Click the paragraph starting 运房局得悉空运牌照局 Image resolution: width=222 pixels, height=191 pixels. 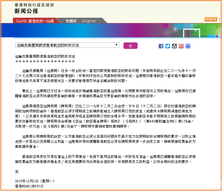tap(105, 116)
